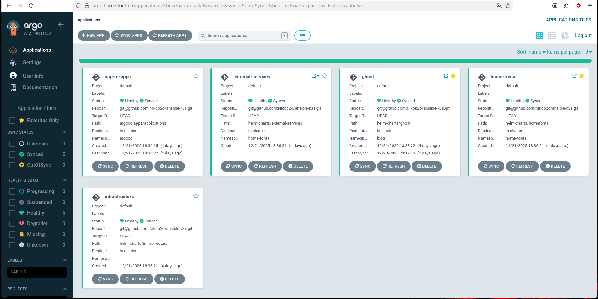Collapse the sidebar with the back arrow
This screenshot has width=598, height=299.
pos(61,25)
